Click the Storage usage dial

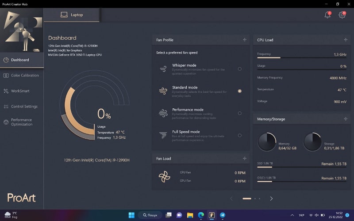[x=312, y=141]
